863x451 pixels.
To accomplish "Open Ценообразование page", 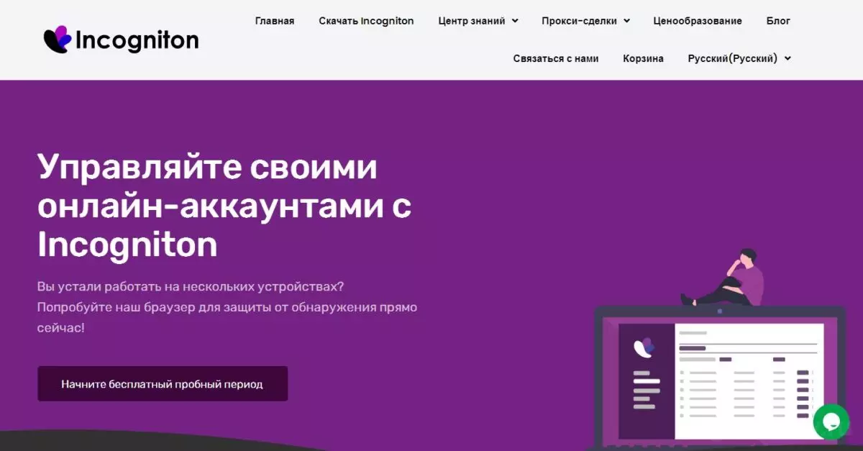I will pos(698,21).
